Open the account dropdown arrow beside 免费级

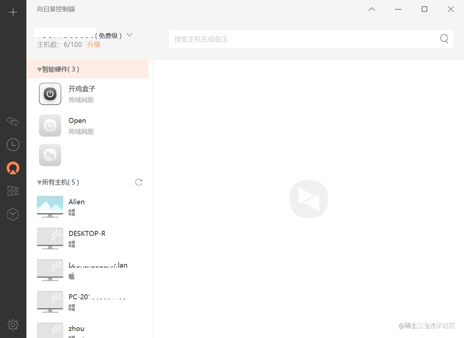(129, 35)
